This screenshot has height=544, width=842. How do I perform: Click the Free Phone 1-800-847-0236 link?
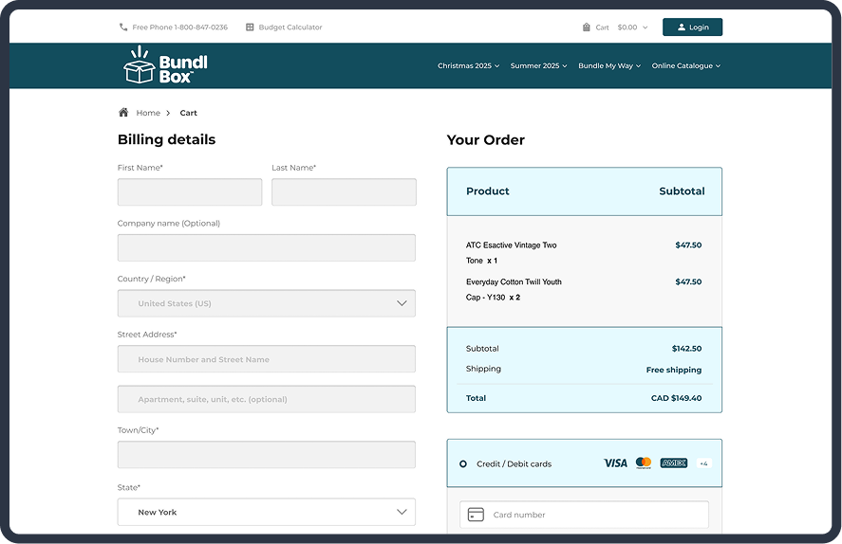coord(180,27)
